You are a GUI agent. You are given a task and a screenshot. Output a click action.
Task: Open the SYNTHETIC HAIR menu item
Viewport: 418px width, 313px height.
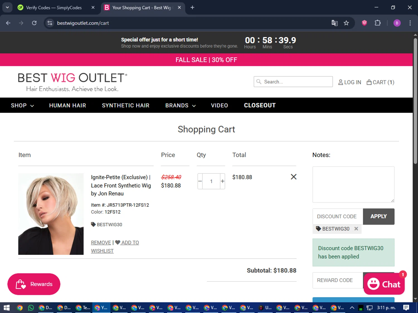(x=126, y=105)
